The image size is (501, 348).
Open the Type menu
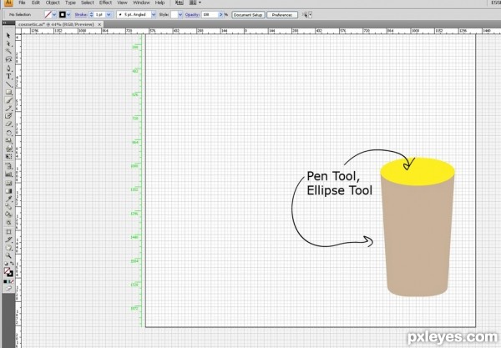tap(70, 3)
